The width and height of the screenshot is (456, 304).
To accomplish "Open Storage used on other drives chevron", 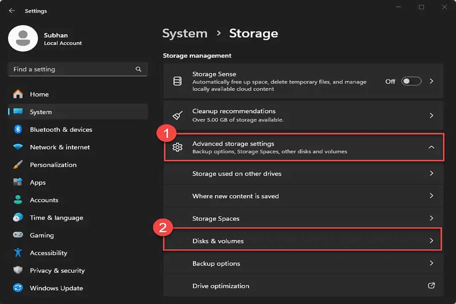I will pos(432,174).
